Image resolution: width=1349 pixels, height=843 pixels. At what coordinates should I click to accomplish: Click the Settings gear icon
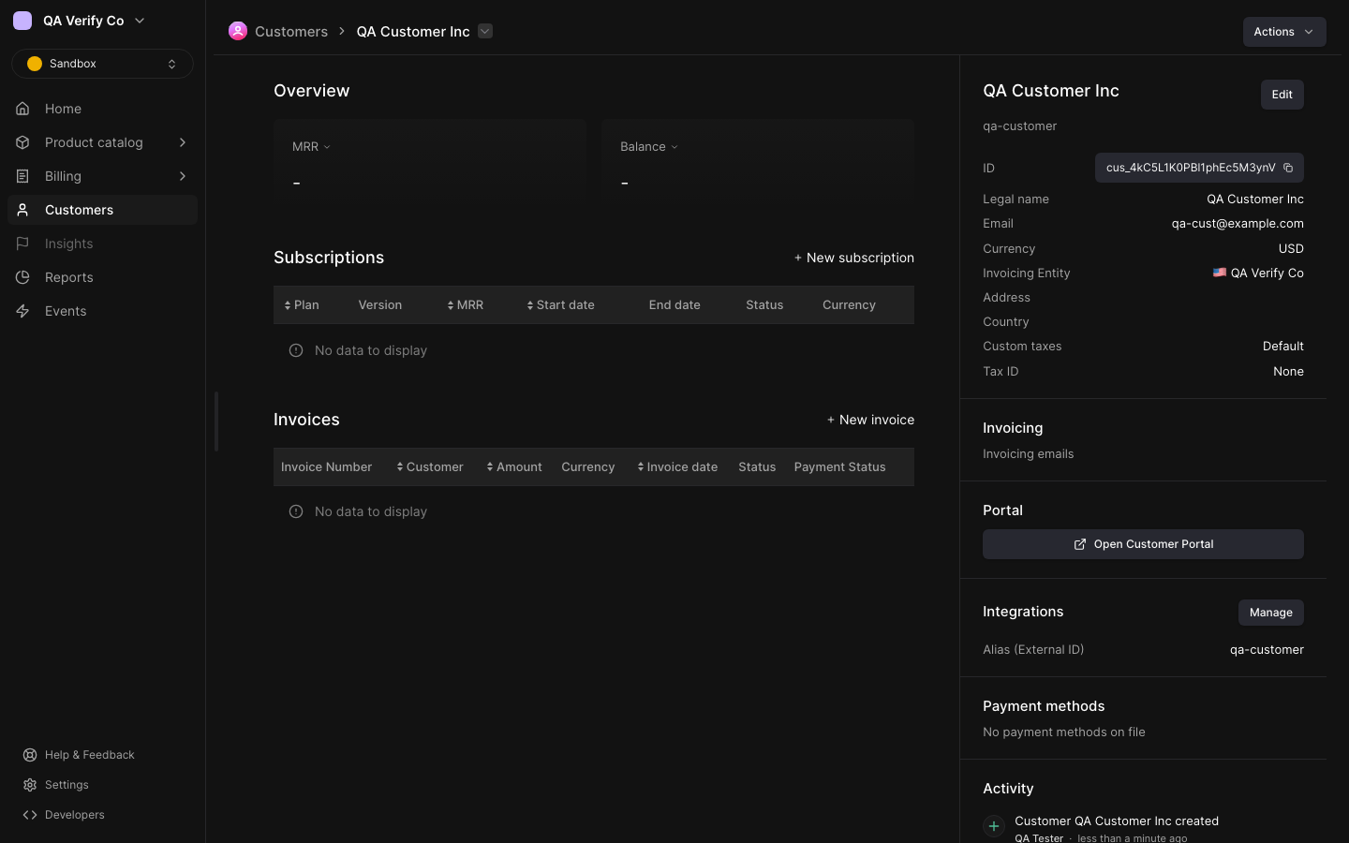pyautogui.click(x=30, y=785)
